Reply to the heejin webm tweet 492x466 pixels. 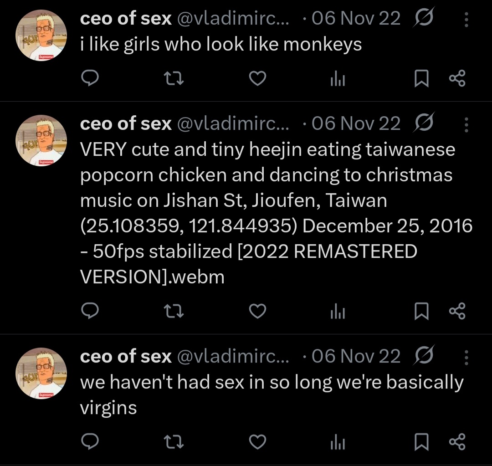coord(90,311)
